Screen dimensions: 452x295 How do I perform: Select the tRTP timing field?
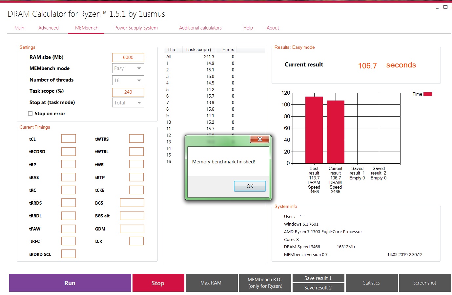coord(136,177)
